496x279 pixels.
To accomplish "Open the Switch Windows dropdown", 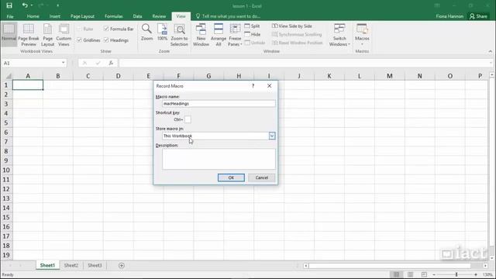I will click(x=339, y=35).
